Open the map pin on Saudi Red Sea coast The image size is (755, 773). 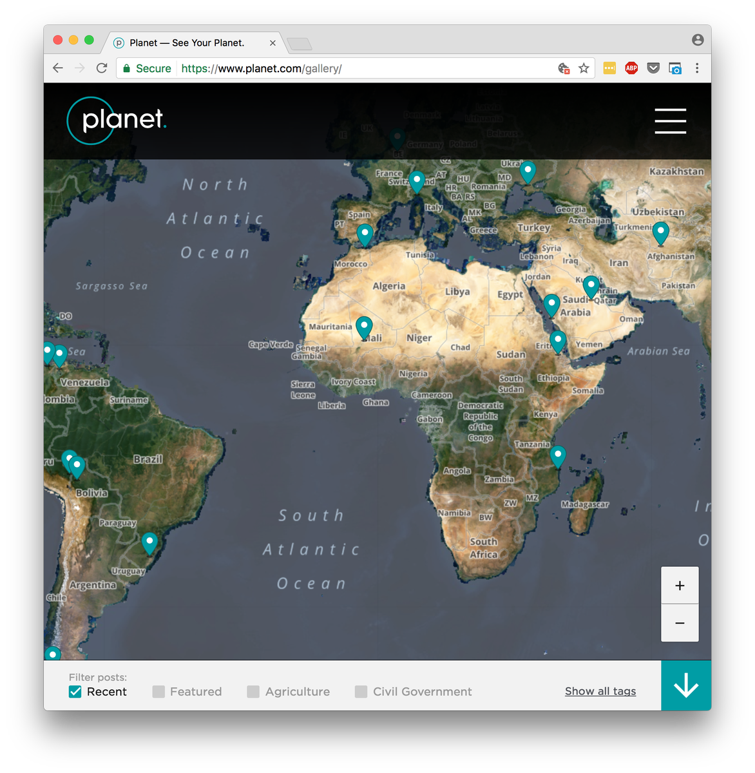tap(551, 306)
